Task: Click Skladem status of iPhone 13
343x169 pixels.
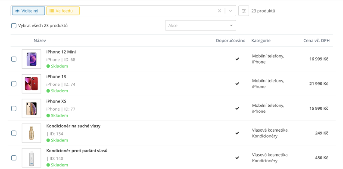Action: [x=57, y=91]
